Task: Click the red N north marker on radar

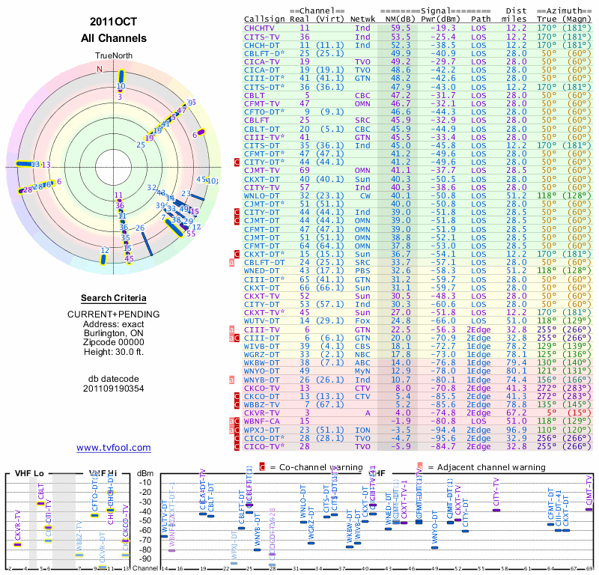Action: click(99, 69)
